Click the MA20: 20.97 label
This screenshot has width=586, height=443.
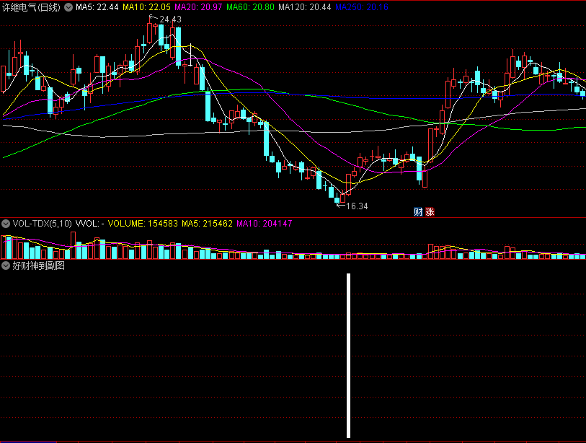click(198, 7)
